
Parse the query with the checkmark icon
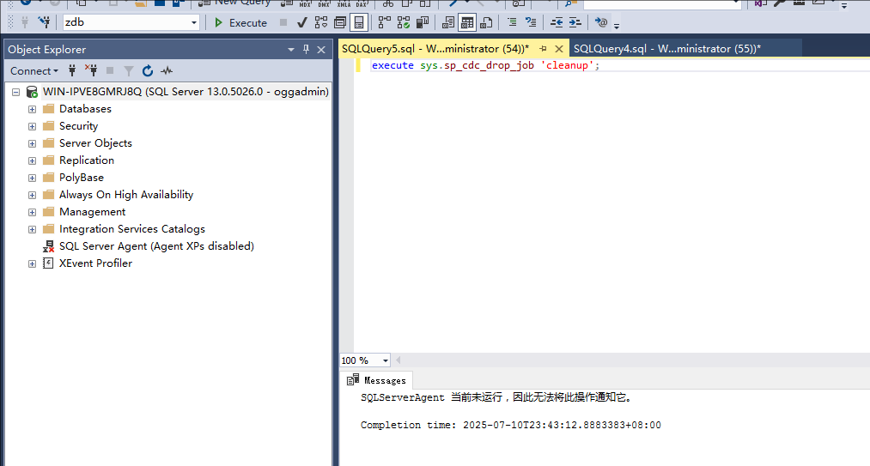click(301, 23)
